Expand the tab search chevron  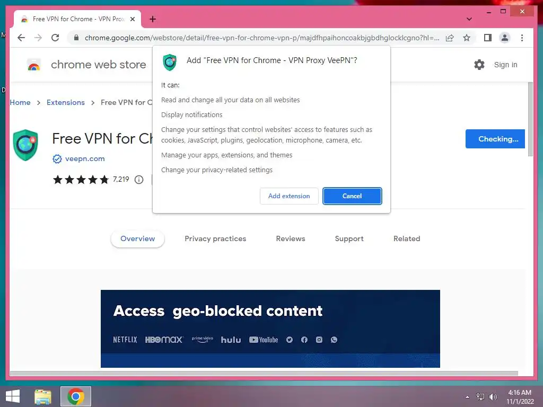coord(469,19)
